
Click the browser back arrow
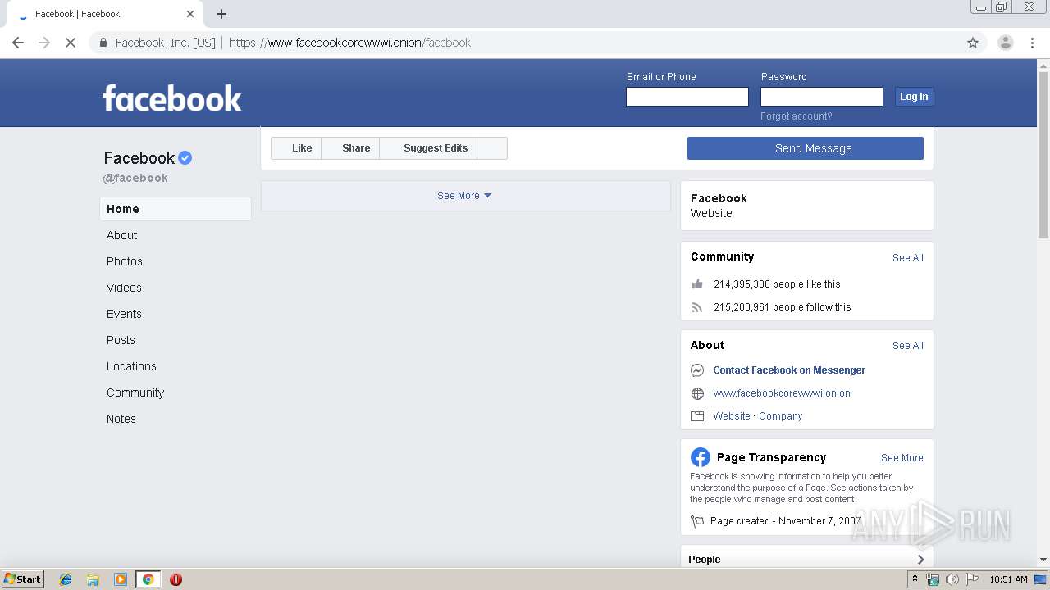[x=18, y=43]
